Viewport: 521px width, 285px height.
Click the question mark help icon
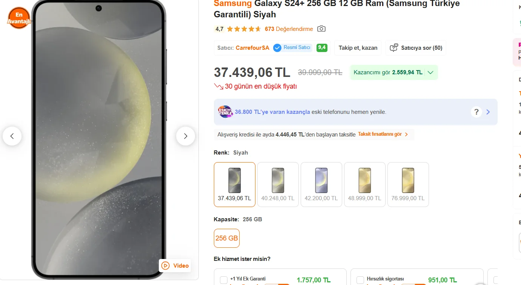(476, 112)
